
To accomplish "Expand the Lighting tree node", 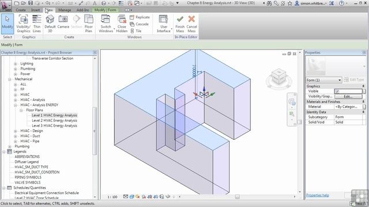I will tap(16, 64).
